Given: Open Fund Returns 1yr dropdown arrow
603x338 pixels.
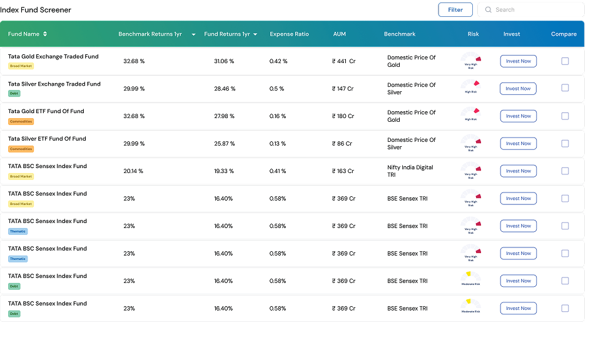Looking at the screenshot, I should 255,34.
